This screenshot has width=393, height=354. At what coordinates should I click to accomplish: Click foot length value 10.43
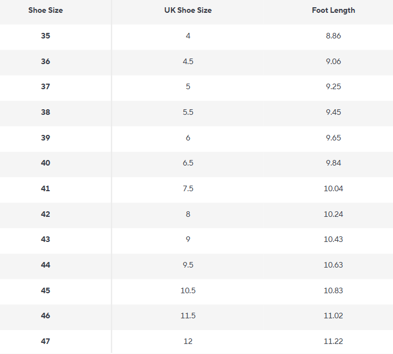333,239
